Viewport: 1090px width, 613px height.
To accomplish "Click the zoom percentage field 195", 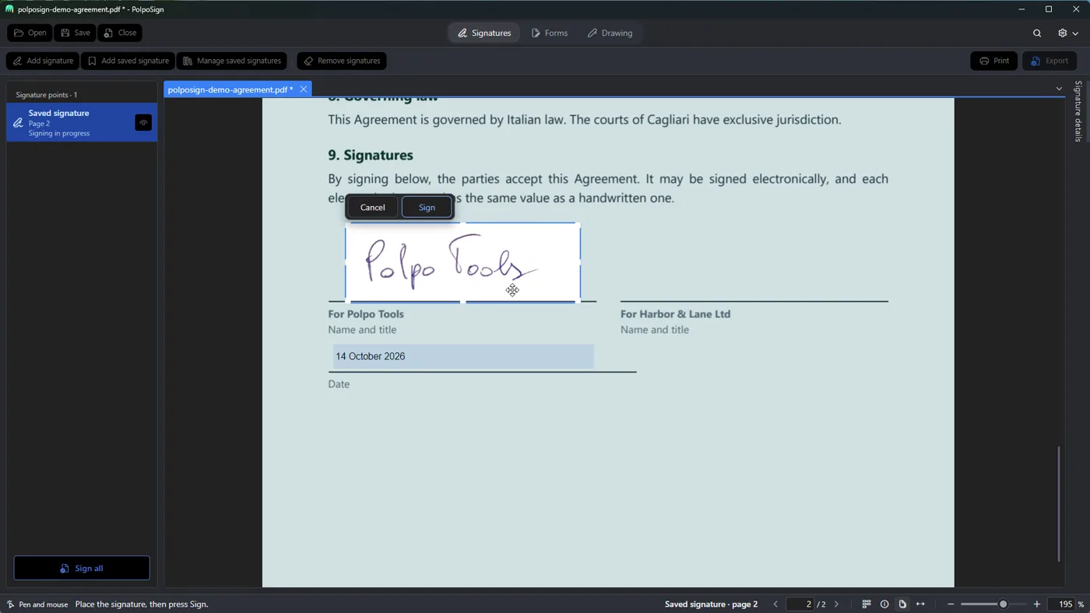I will (1063, 604).
